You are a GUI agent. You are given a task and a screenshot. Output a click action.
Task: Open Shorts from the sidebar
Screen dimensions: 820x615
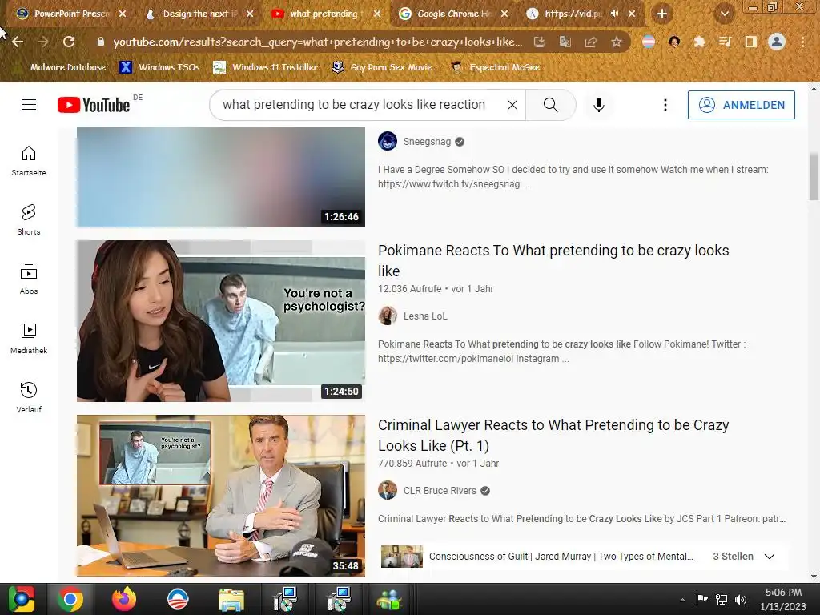pos(29,220)
